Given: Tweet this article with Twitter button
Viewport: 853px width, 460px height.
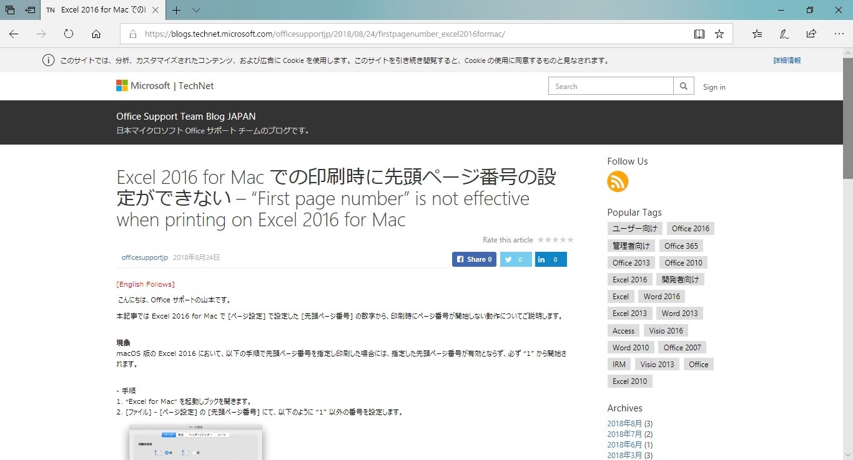Looking at the screenshot, I should pos(516,259).
